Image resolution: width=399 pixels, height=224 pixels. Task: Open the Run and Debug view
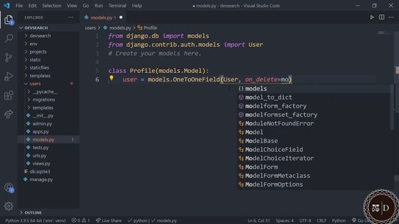[9, 76]
